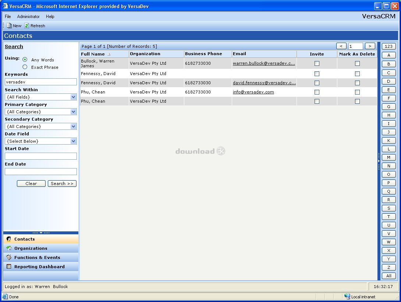Collapse the alphabet sidebar splitter arrow
The height and width of the screenshot is (302, 401).
coord(379,161)
